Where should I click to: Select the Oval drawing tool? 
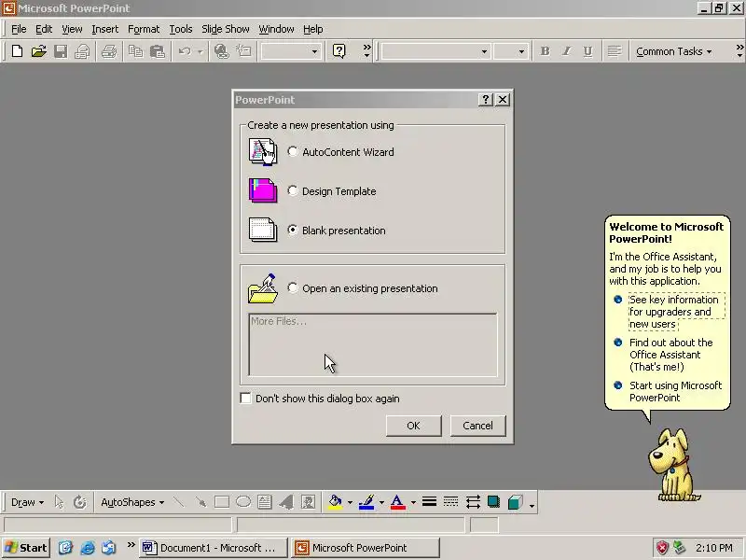click(243, 502)
